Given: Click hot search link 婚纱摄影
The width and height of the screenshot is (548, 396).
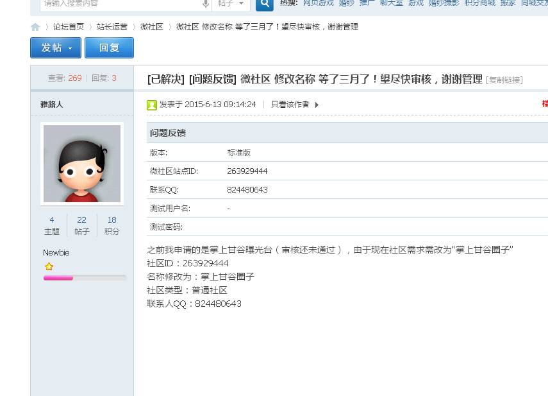Looking at the screenshot, I should point(444,3).
